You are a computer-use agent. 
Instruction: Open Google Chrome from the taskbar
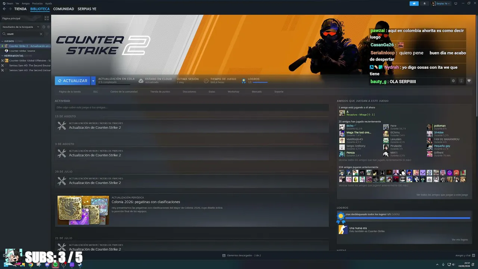pos(31,265)
